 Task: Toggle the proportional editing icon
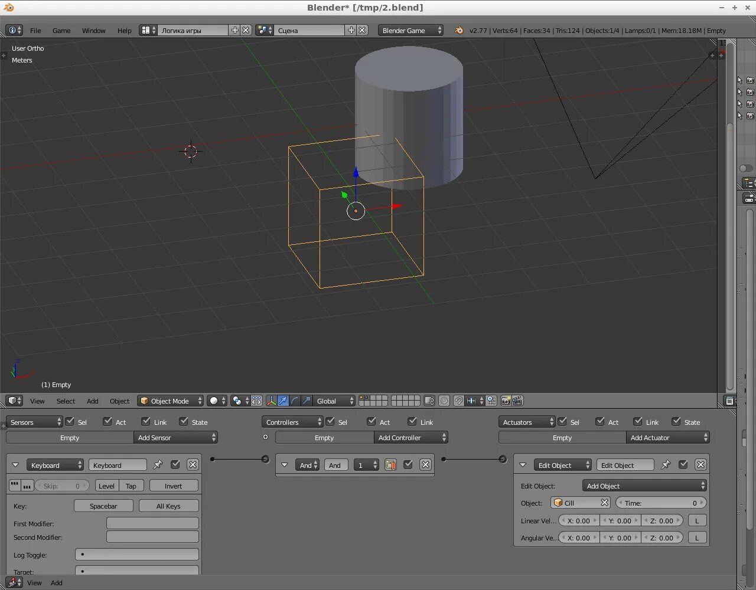point(444,401)
